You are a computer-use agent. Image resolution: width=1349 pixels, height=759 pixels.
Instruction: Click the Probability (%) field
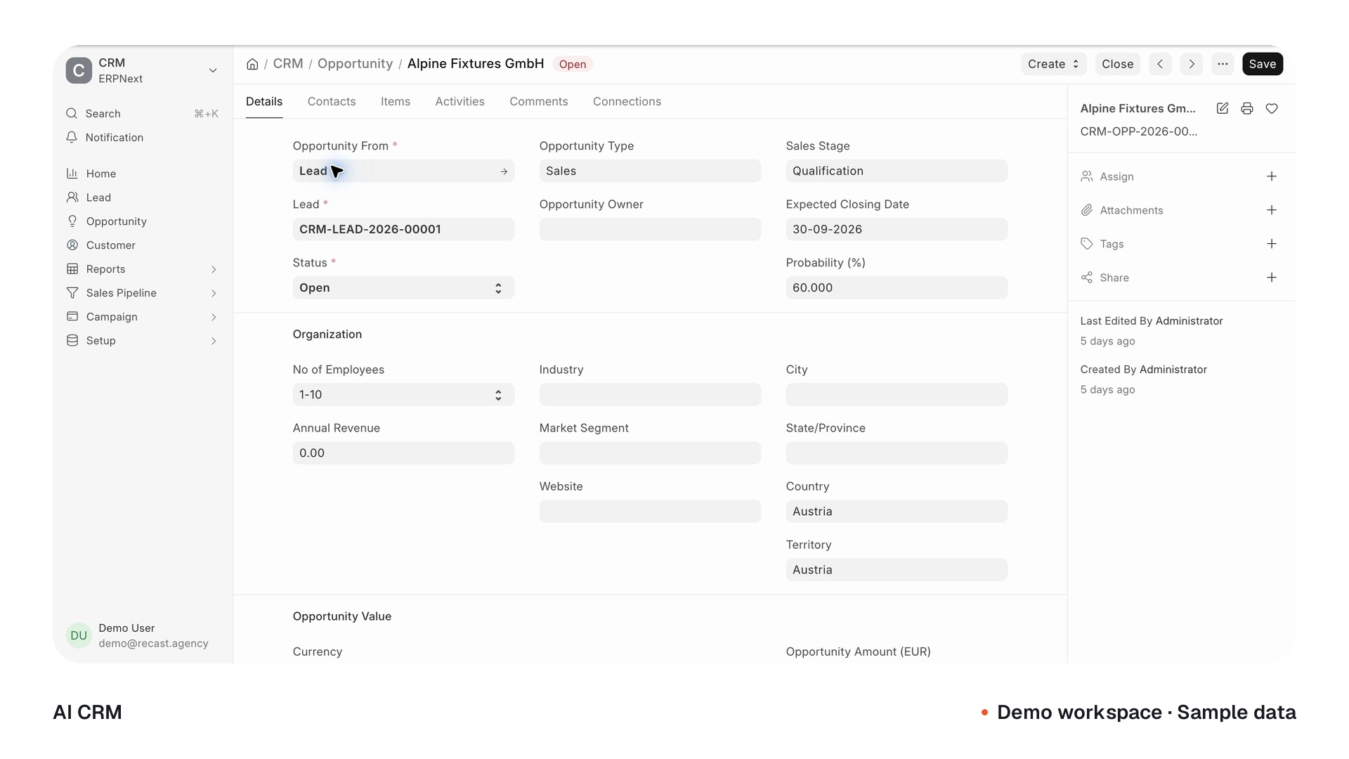point(897,287)
